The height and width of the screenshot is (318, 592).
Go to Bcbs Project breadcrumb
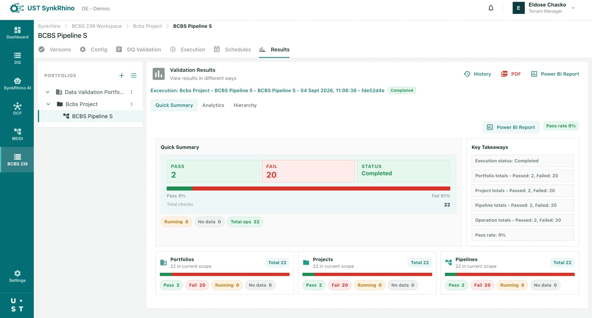147,26
